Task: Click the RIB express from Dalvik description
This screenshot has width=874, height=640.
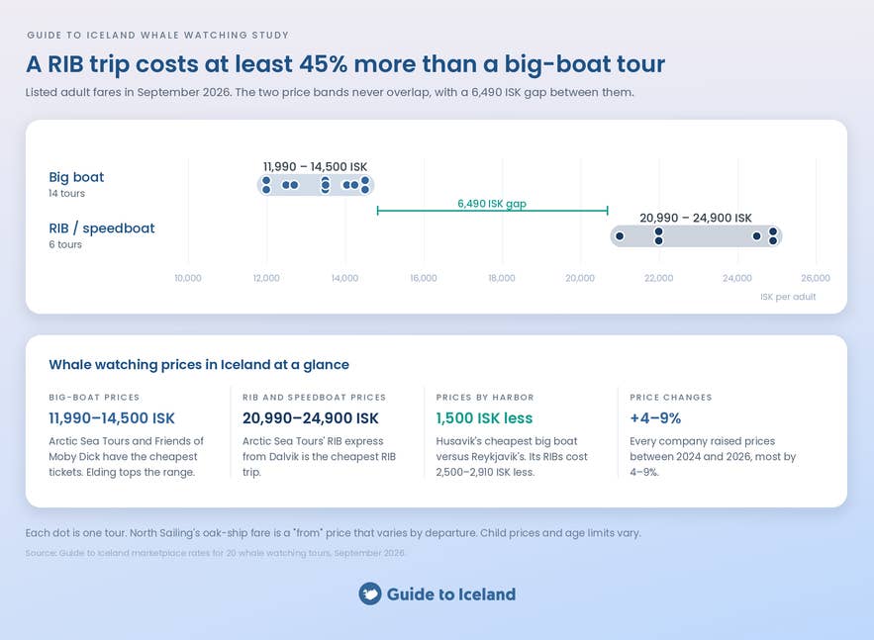Action: [x=319, y=457]
